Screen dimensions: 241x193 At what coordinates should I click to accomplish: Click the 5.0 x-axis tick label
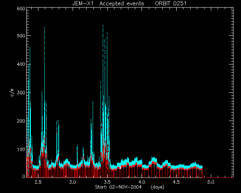click(211, 182)
